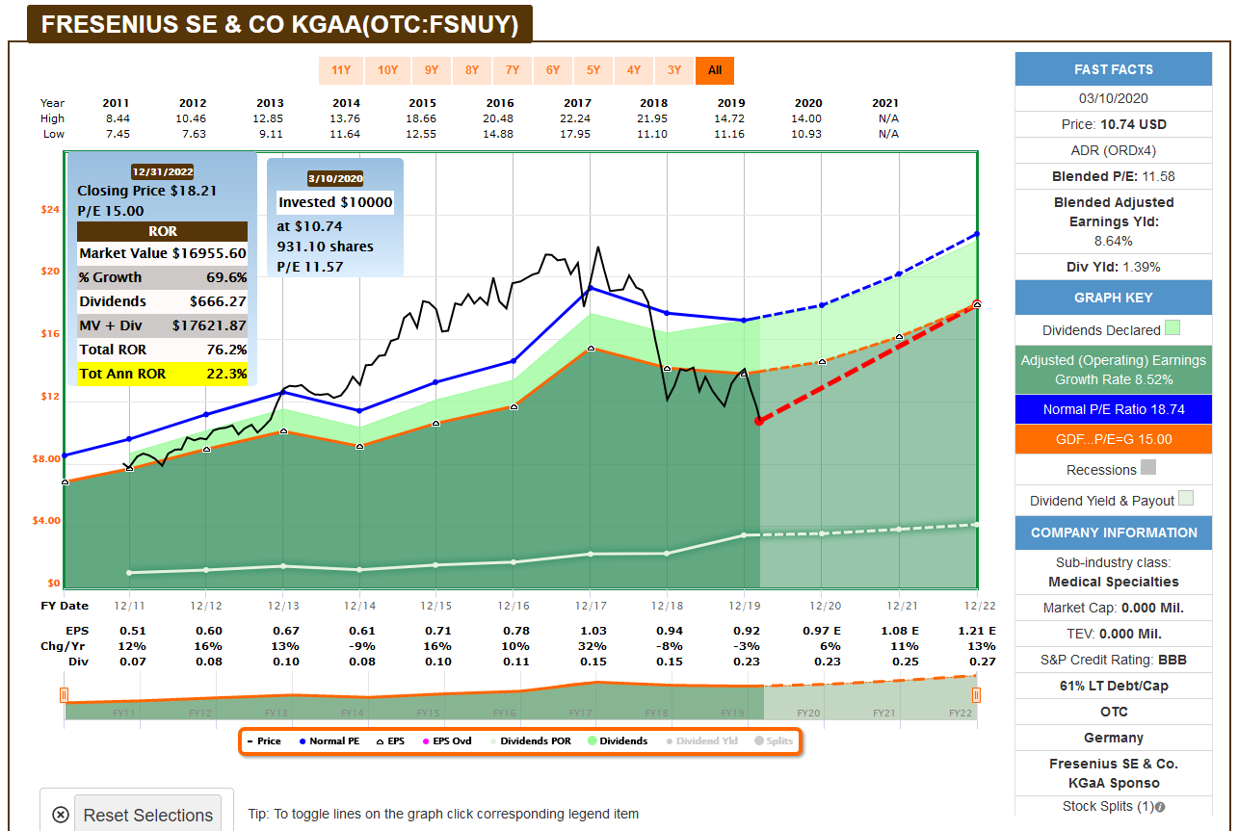Select the 11Y time range tab
The height and width of the screenshot is (831, 1238).
pos(340,70)
